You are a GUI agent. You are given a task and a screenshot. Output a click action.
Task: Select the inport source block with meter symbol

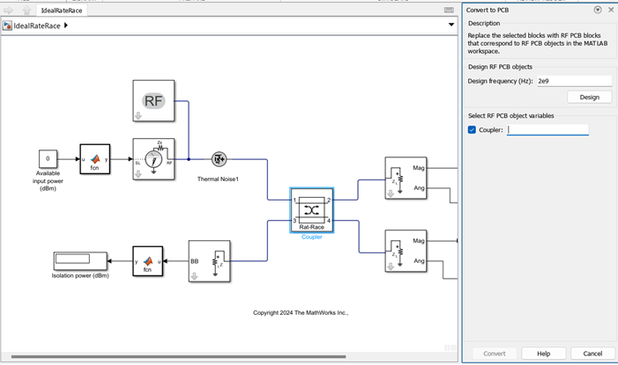click(153, 159)
